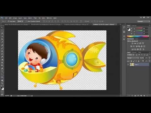Image resolution: width=151 pixels, height=113 pixels.
Task: Click the Layer 1 thumbnail
Action: coord(132,64)
